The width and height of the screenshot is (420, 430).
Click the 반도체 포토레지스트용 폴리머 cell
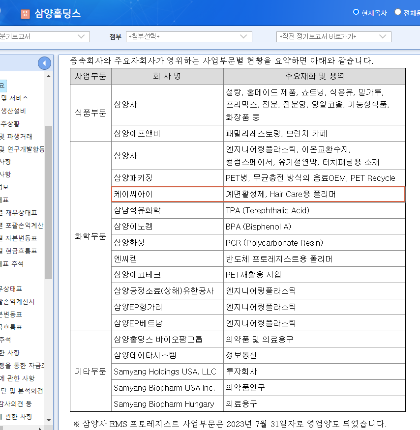coord(314,259)
